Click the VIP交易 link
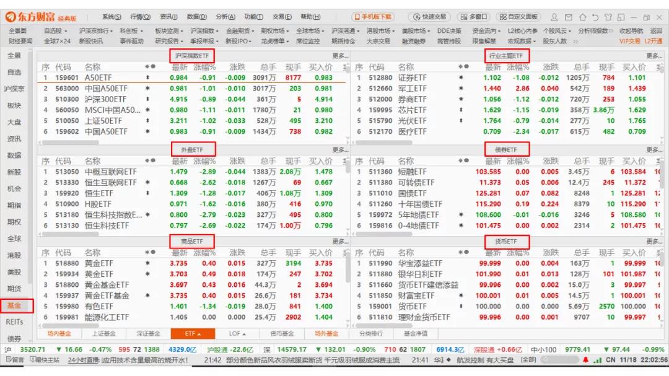Image resolution: width=669 pixels, height=376 pixels. click(630, 41)
